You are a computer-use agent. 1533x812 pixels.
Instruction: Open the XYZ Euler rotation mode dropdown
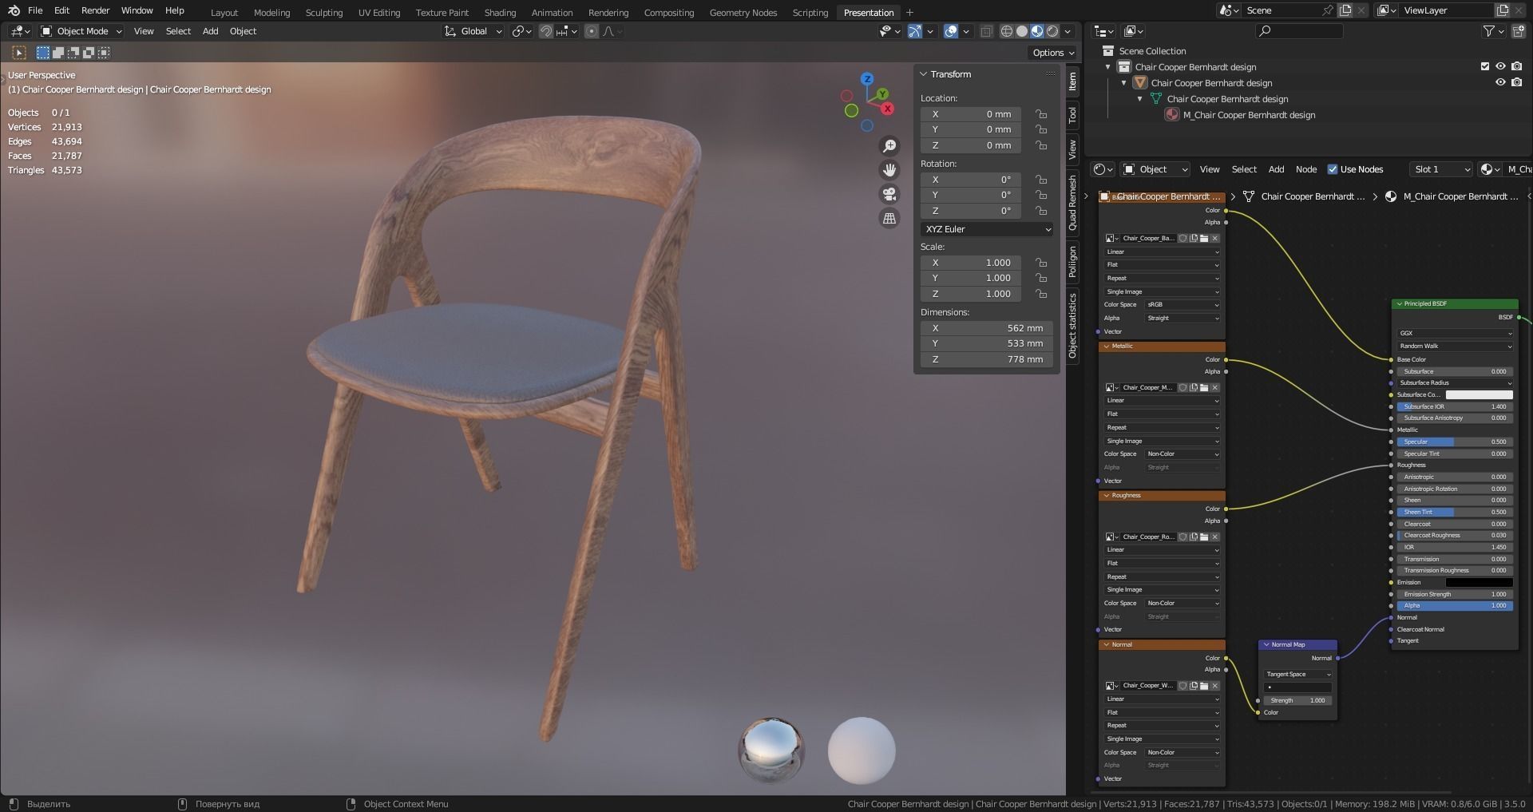click(x=987, y=229)
